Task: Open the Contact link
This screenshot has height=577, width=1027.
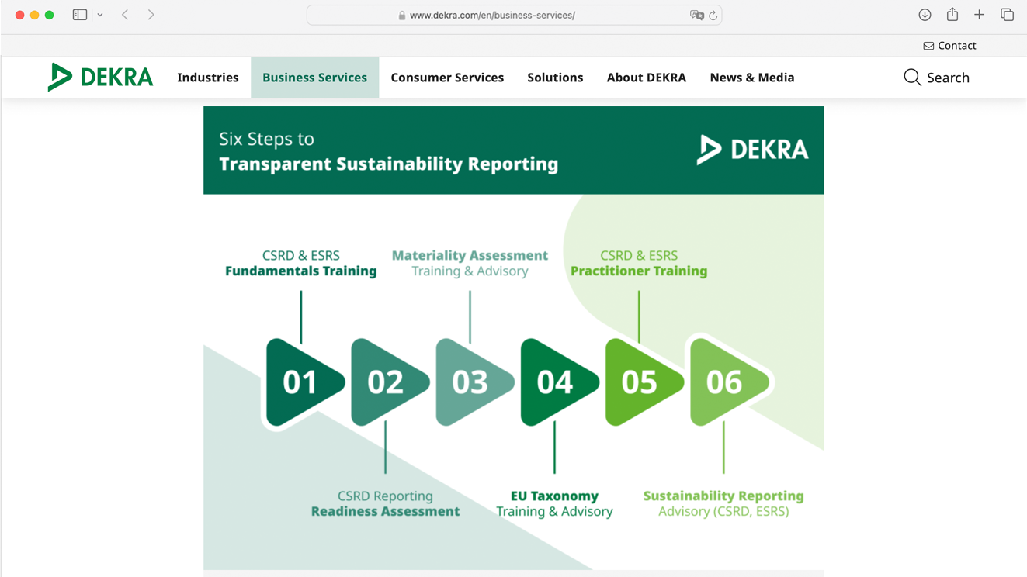Action: [949, 46]
